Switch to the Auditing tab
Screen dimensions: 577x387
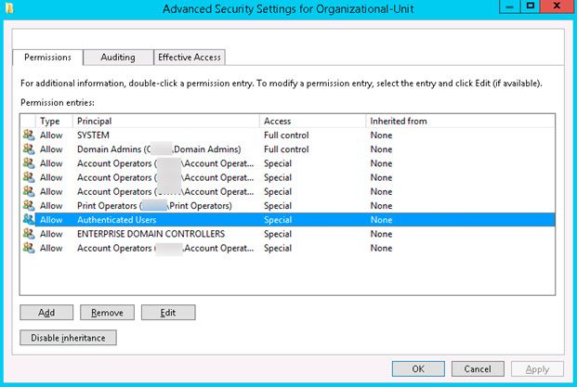(118, 58)
